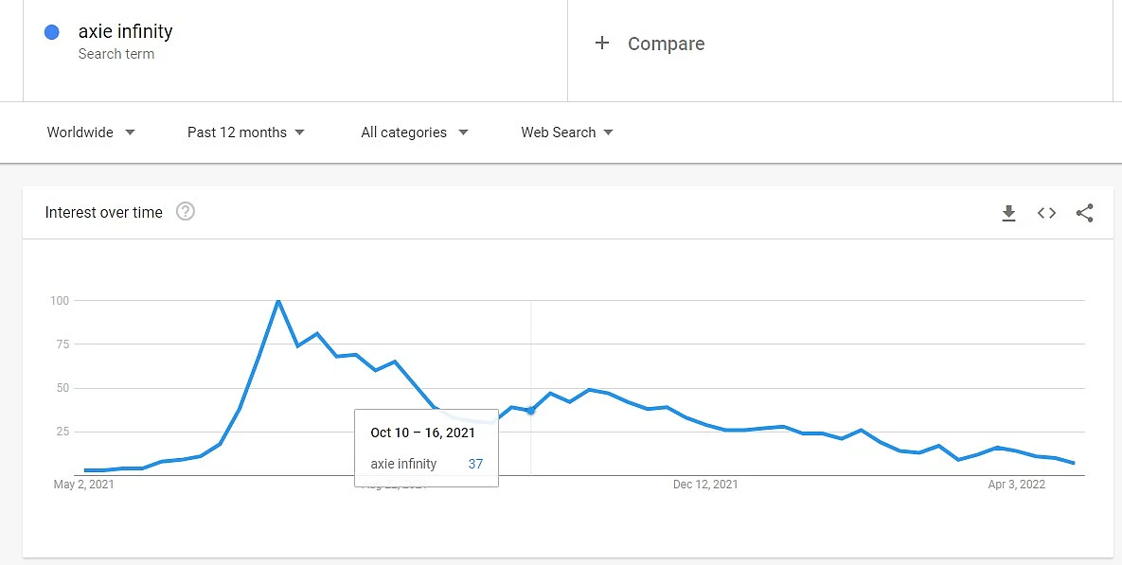The height and width of the screenshot is (565, 1122).
Task: Select the highlighted Oct 10 – 16 data point
Action: click(530, 411)
